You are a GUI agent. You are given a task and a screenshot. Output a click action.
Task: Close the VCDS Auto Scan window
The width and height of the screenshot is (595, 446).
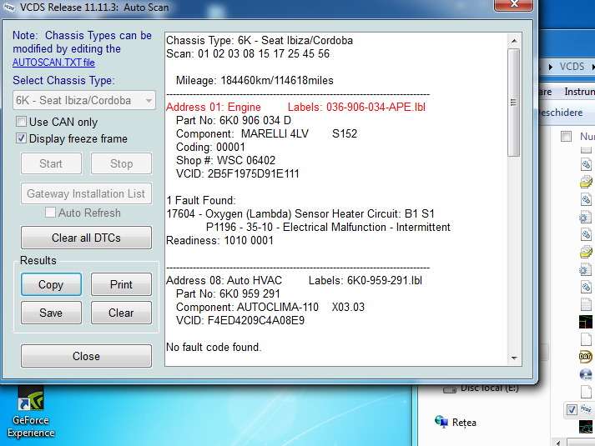tap(513, 4)
